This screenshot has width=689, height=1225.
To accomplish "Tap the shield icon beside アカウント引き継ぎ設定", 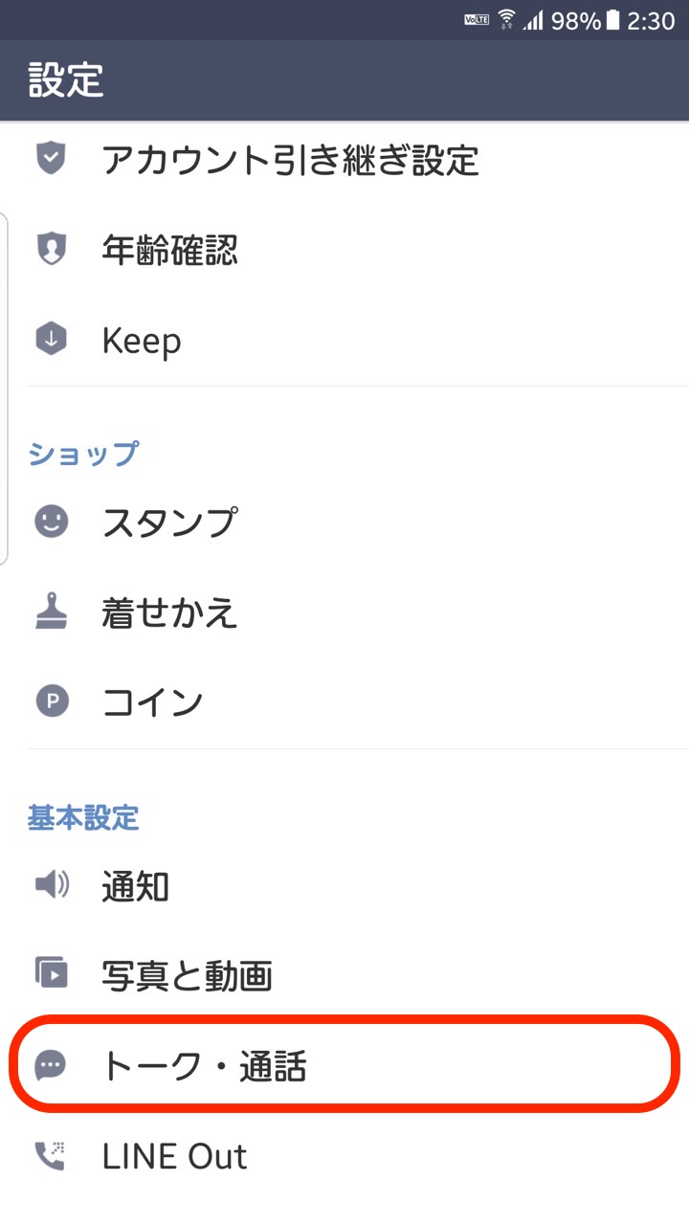I will click(x=51, y=159).
